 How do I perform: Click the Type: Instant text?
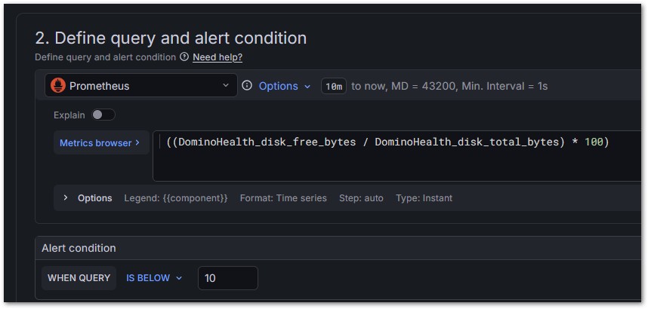[x=424, y=198]
